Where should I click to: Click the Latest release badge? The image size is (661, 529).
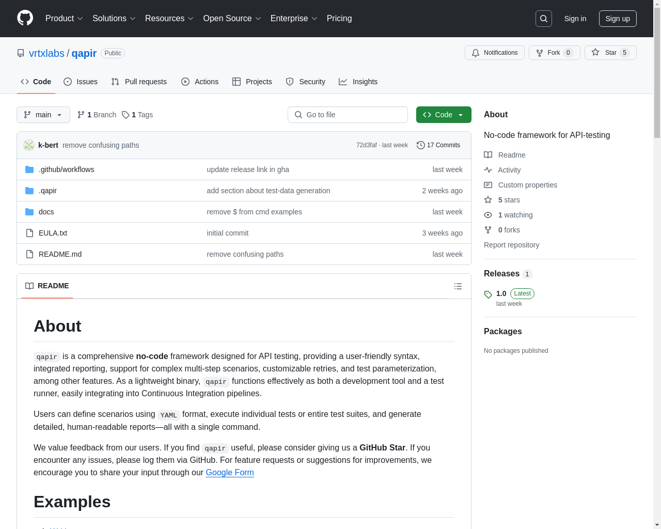[x=522, y=293]
